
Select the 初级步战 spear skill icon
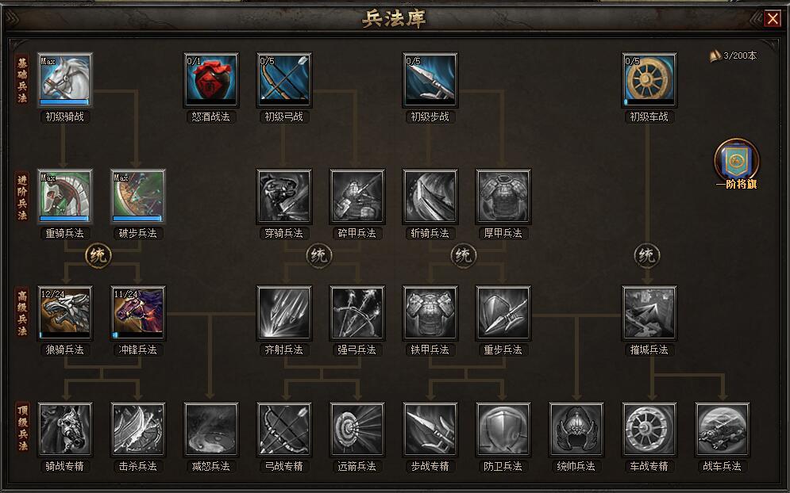point(430,80)
